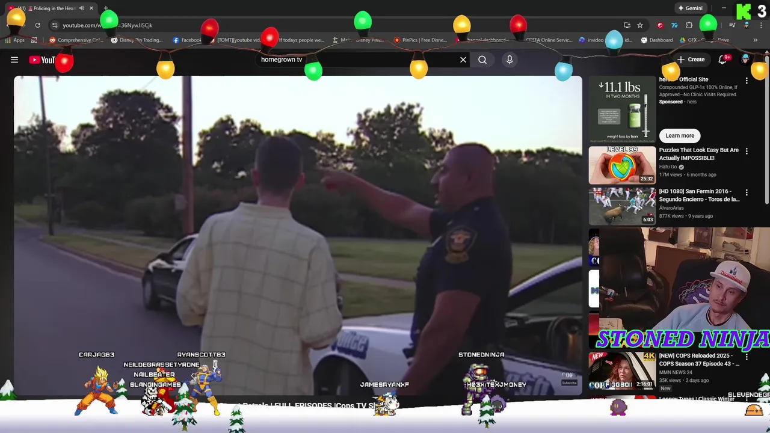Open a new tab with the plus button
The width and height of the screenshot is (770, 433).
click(x=106, y=8)
